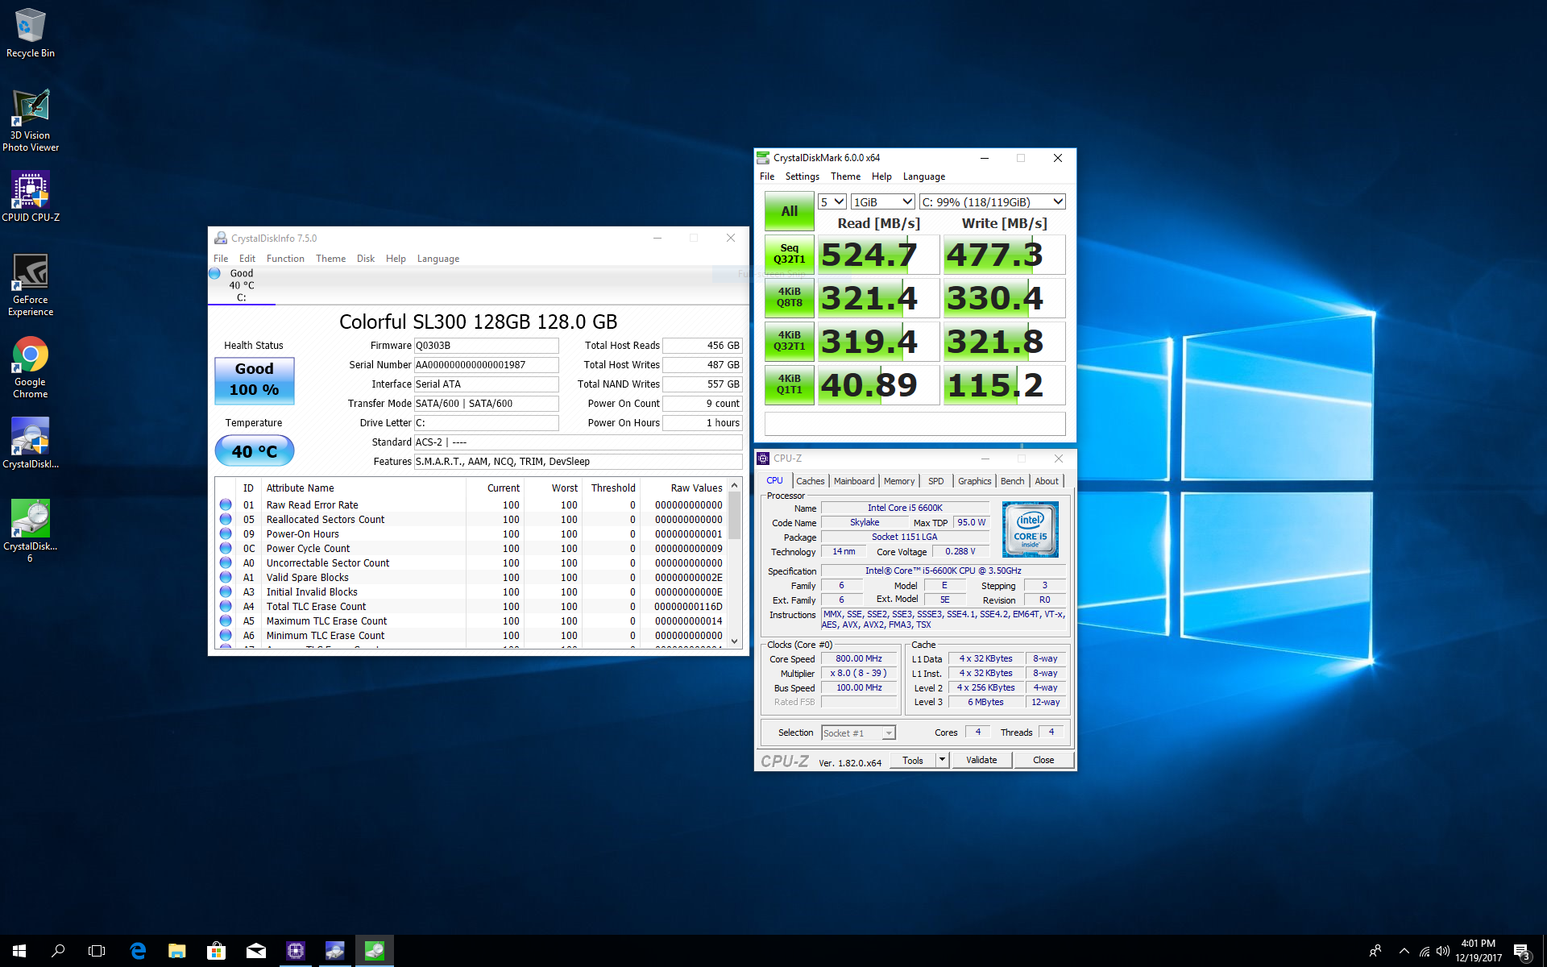The height and width of the screenshot is (967, 1547).
Task: Click the Tools button in CPU-Z
Action: tap(913, 760)
